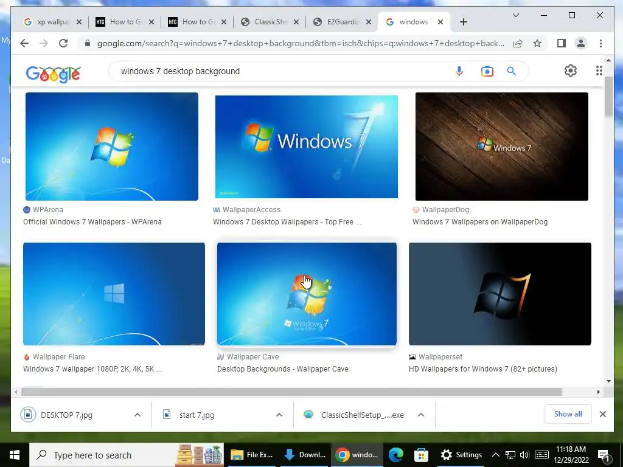Click the taskbar search box
This screenshot has height=467, width=623.
[127, 455]
